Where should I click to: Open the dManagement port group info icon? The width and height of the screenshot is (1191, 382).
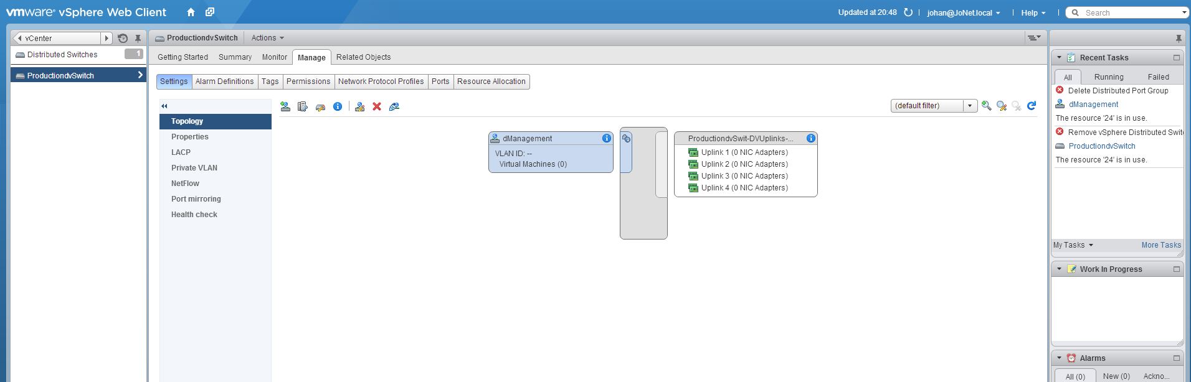point(607,138)
